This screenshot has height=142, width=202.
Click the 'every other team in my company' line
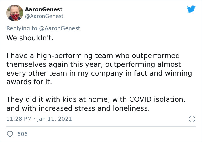(99, 73)
